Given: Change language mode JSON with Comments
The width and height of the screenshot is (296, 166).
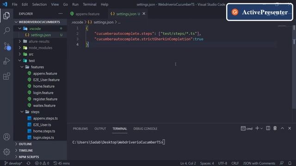Looking at the screenshot, I should point(259,163).
